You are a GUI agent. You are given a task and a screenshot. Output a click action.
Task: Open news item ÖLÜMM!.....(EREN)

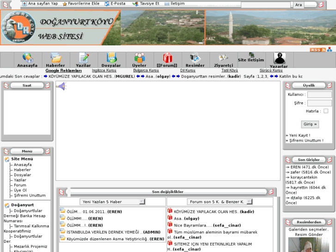(85, 219)
